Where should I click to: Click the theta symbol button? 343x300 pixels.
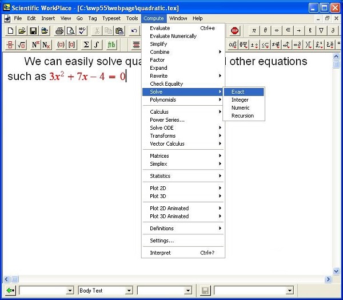click(x=265, y=31)
